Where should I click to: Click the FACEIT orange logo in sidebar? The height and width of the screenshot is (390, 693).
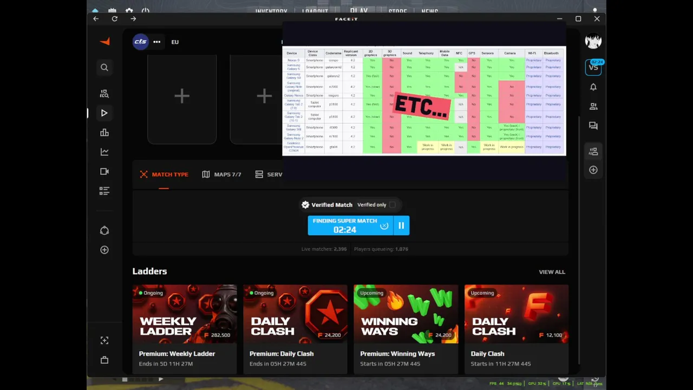[105, 42]
